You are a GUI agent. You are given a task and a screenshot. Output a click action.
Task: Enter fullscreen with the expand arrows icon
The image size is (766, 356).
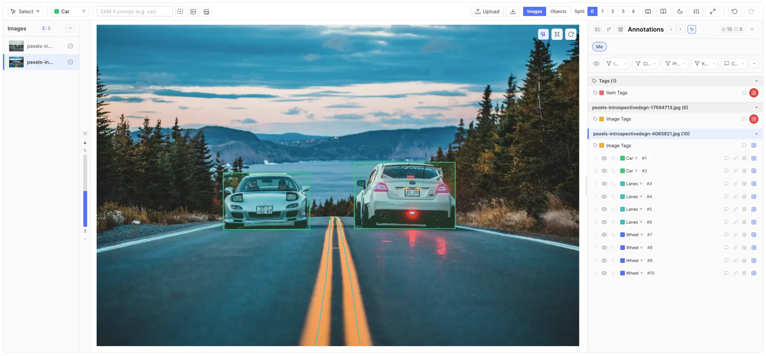pos(713,11)
